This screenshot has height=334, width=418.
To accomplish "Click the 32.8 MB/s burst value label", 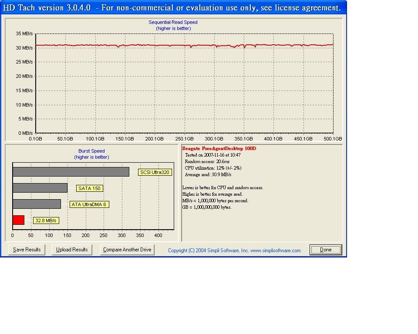I will [46, 220].
